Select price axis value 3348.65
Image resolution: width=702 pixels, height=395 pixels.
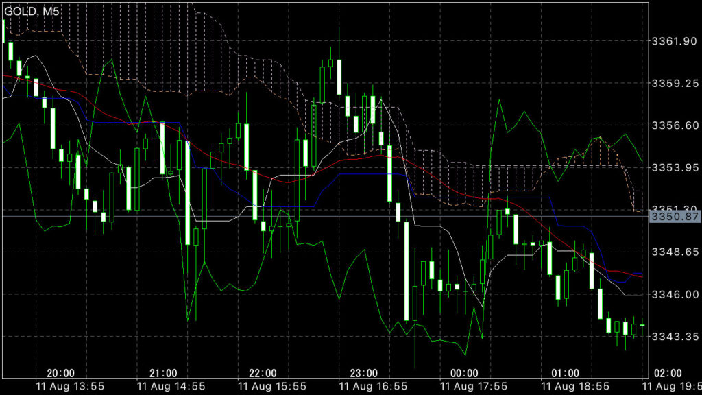(x=675, y=252)
